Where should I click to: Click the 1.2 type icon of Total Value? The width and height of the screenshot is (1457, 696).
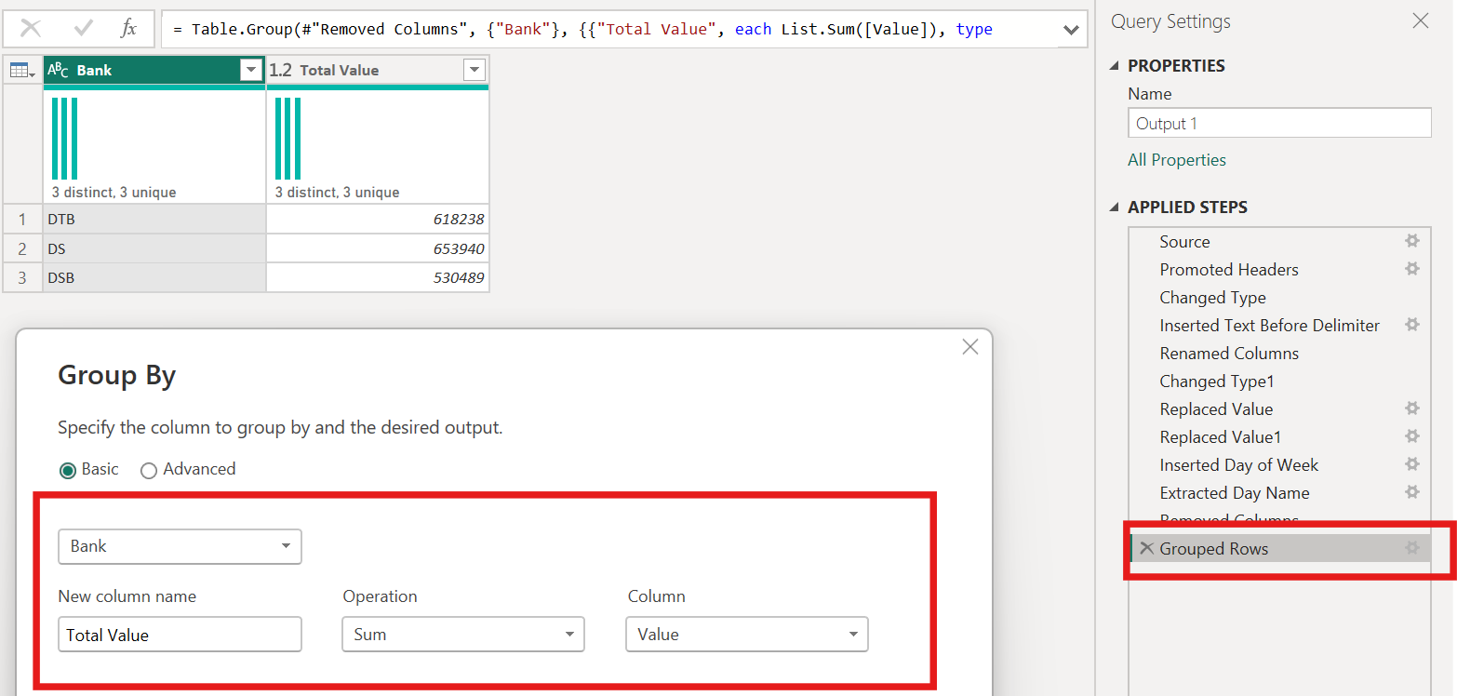[281, 70]
